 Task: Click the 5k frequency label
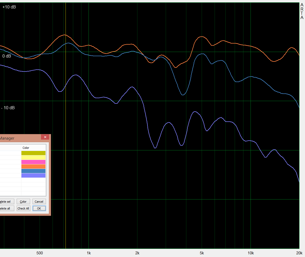pyautogui.click(x=202, y=253)
